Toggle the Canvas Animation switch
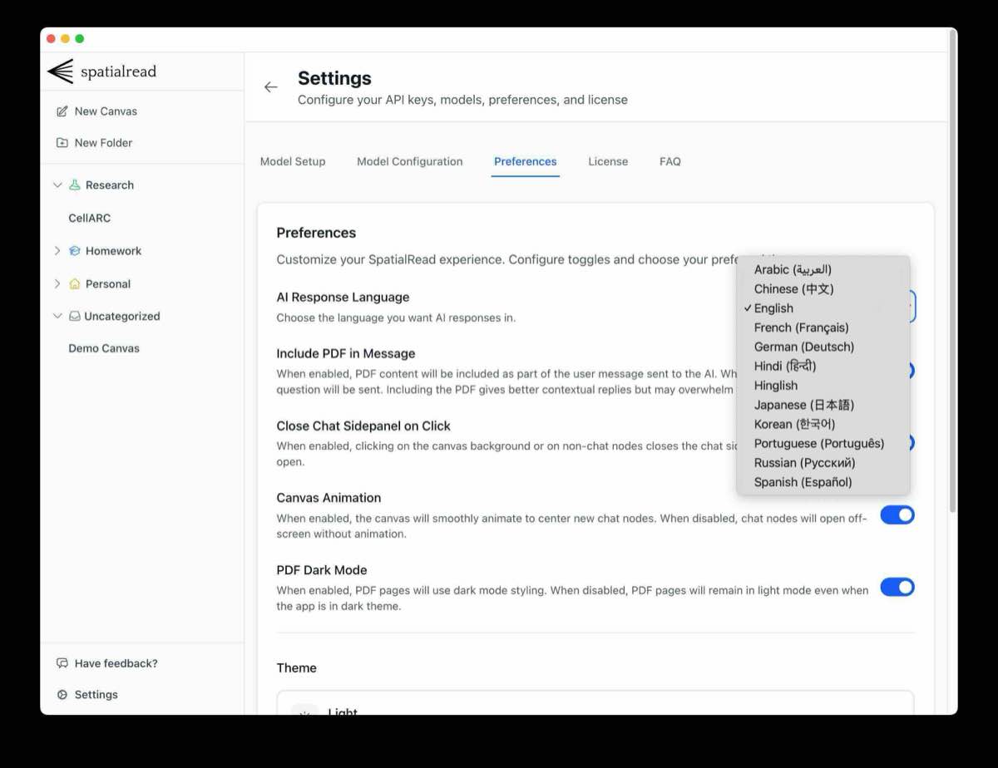Viewport: 998px width, 768px height. click(x=897, y=515)
